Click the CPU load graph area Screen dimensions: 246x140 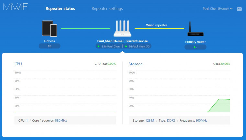click(65, 92)
